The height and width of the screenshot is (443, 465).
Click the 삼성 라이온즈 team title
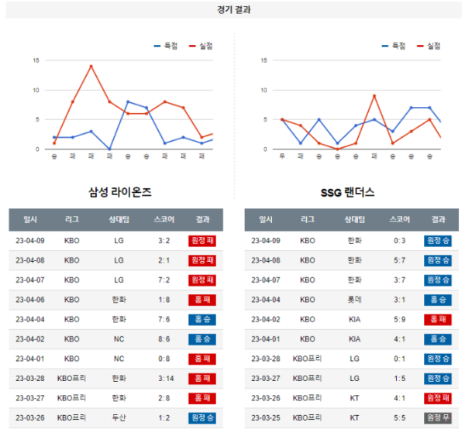click(x=120, y=192)
